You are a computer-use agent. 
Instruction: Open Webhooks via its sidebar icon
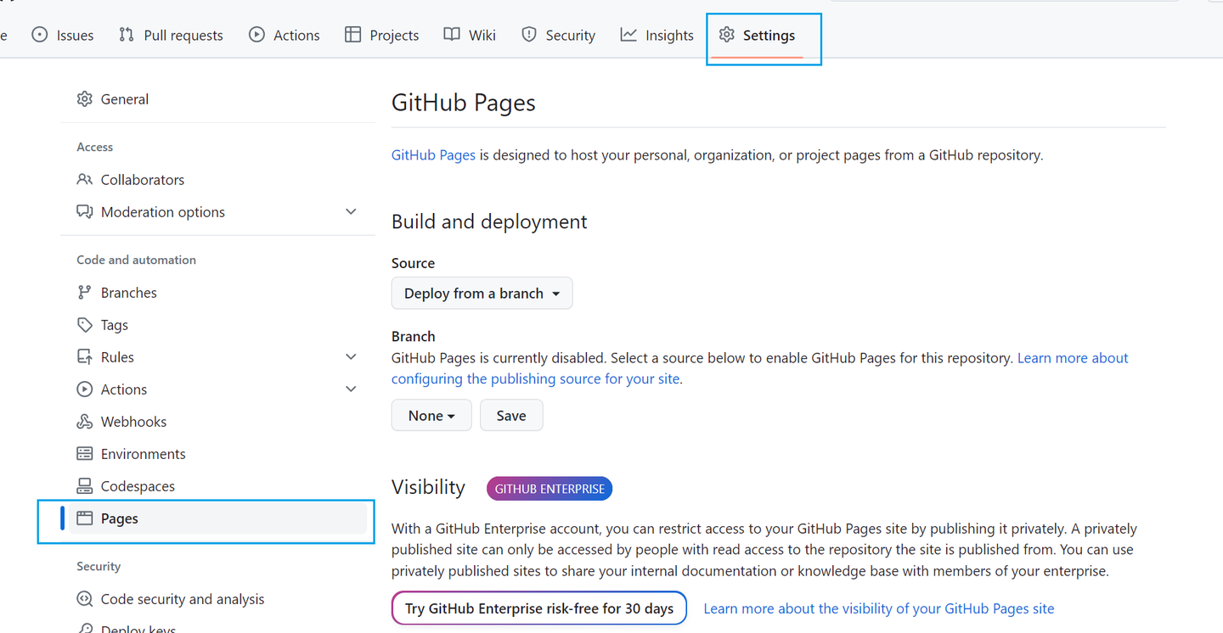click(85, 421)
